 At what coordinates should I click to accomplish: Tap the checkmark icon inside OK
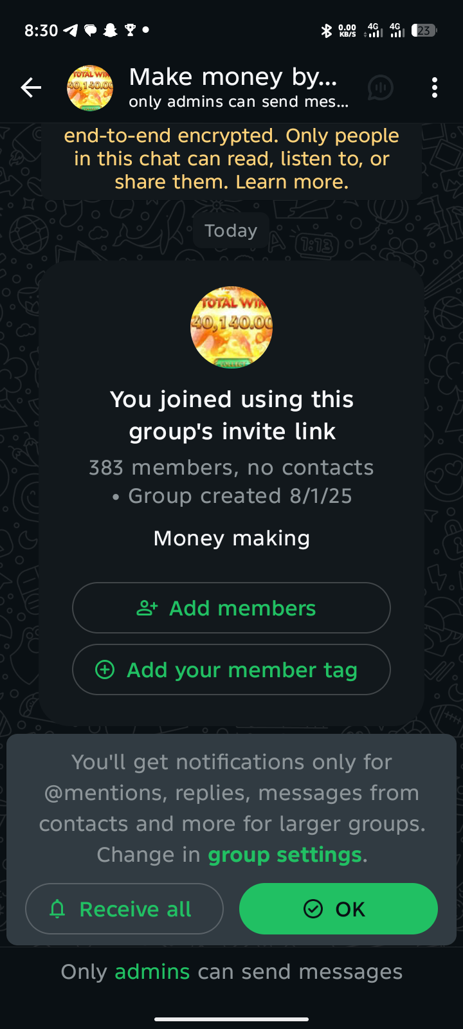(313, 909)
